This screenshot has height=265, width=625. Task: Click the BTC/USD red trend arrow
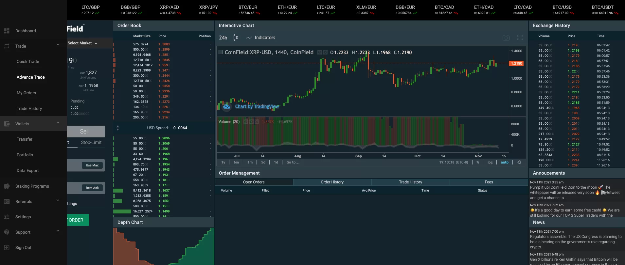coord(572,13)
